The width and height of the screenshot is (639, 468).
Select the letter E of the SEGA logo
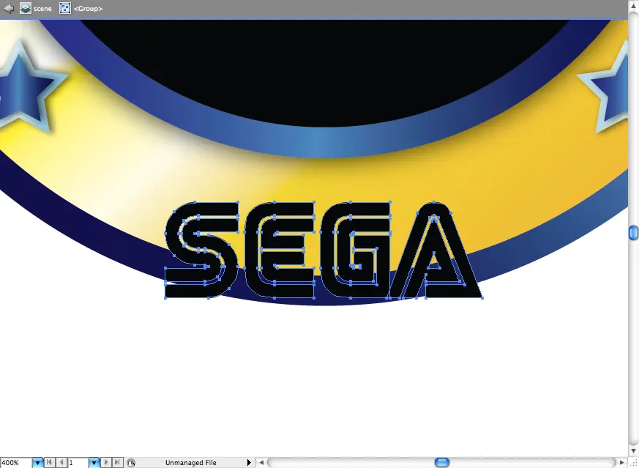tap(280, 250)
